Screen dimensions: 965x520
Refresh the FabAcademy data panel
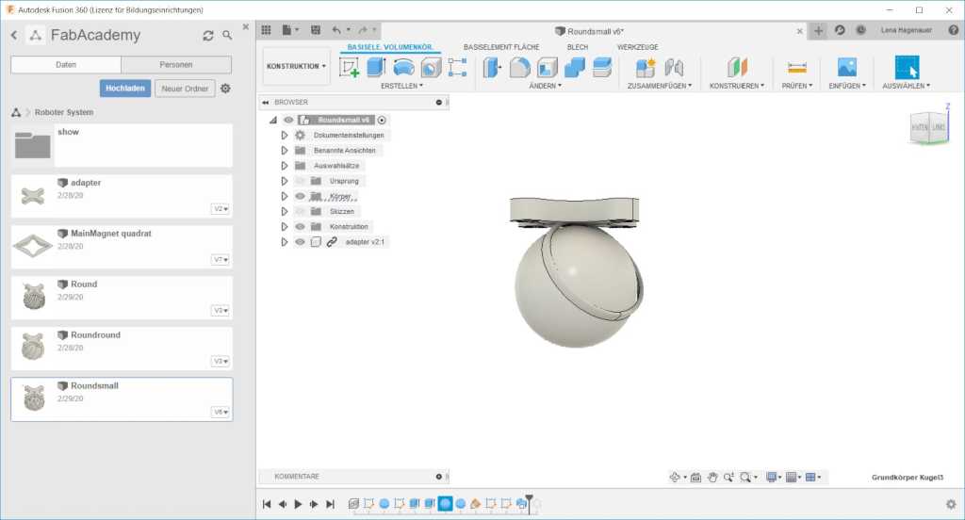tap(208, 36)
